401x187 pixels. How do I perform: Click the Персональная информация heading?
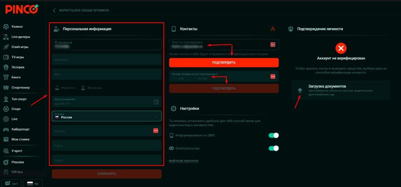point(87,29)
